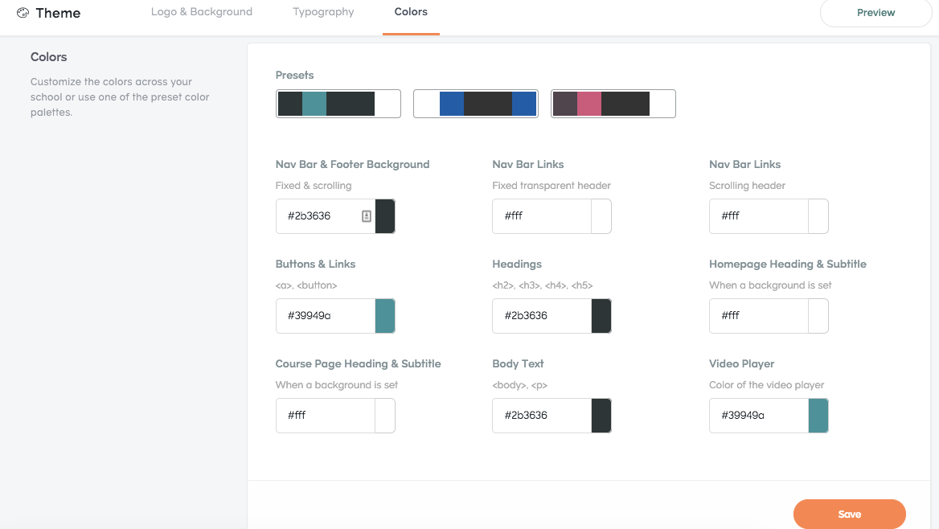Image resolution: width=939 pixels, height=529 pixels.
Task: Click the Theme title text
Action: click(58, 13)
